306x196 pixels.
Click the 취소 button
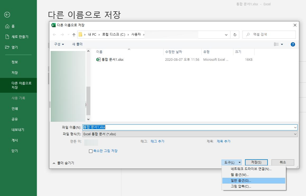(x=283, y=162)
